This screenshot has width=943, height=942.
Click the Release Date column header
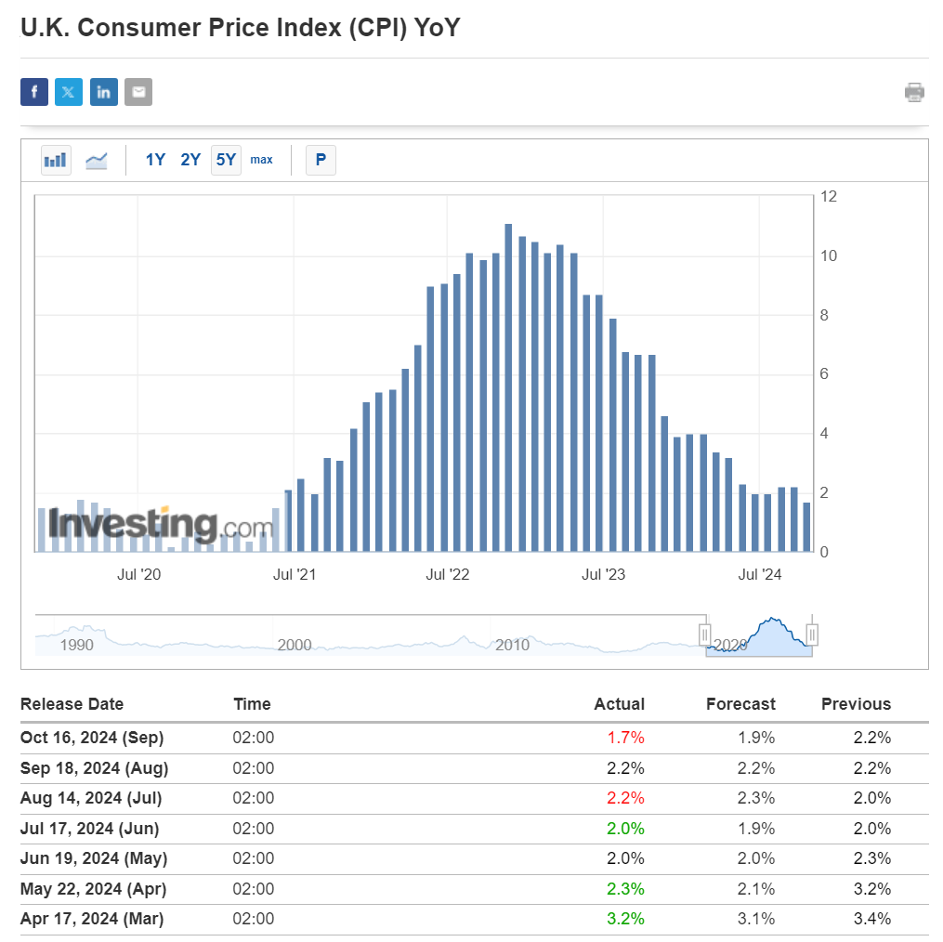pos(72,704)
